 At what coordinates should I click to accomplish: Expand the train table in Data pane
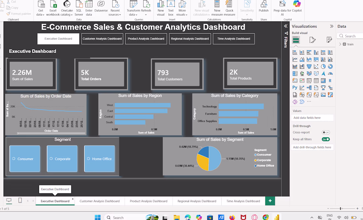pyautogui.click(x=340, y=44)
